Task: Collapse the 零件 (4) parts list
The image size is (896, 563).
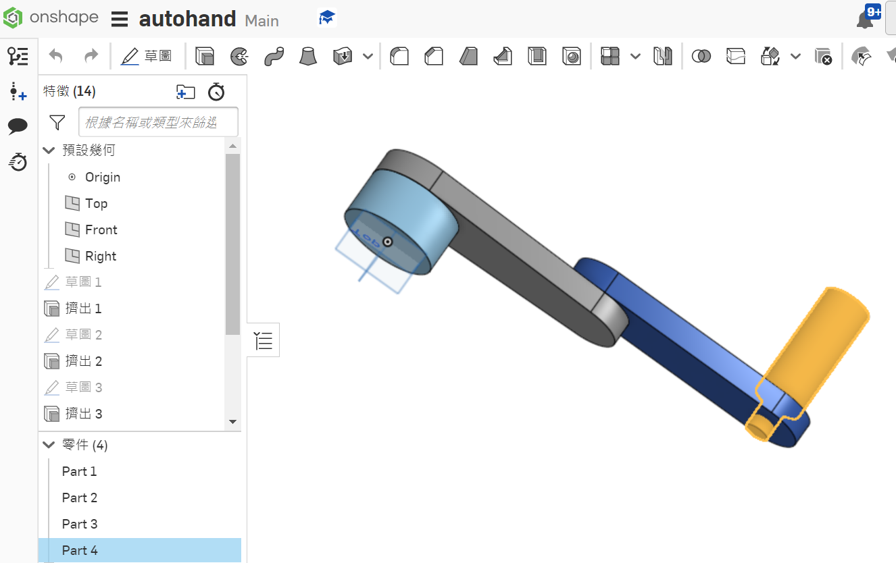Action: pos(49,445)
